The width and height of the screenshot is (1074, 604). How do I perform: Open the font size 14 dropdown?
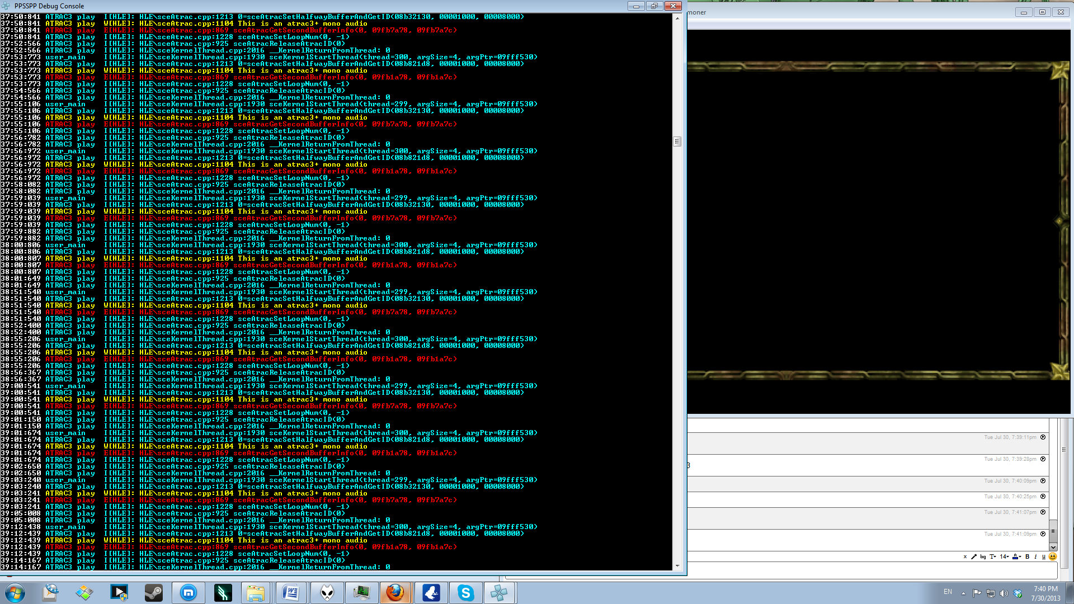1004,556
